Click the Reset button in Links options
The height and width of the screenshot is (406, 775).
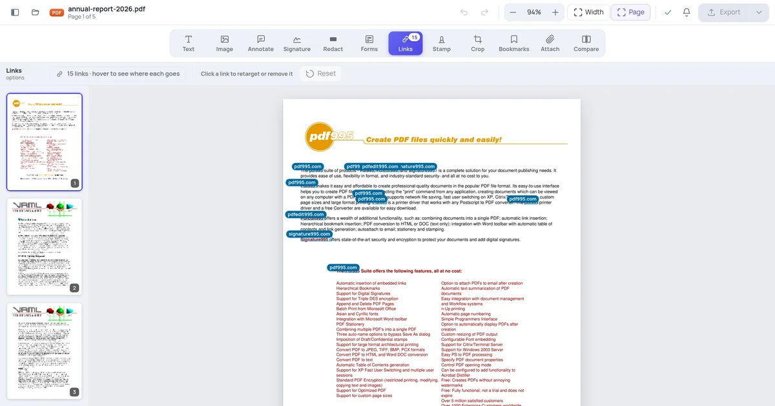click(321, 73)
